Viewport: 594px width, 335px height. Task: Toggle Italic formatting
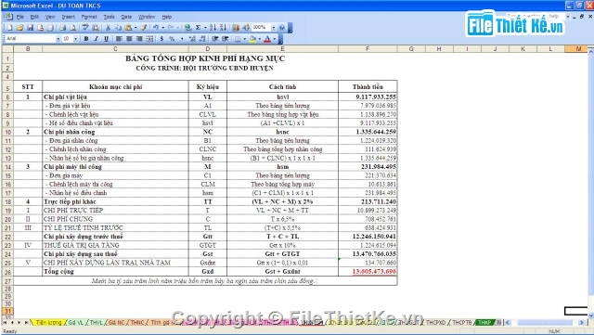pos(97,39)
